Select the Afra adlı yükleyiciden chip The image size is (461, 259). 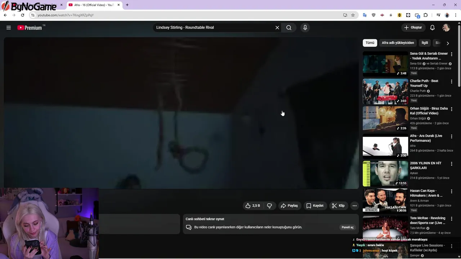click(398, 43)
